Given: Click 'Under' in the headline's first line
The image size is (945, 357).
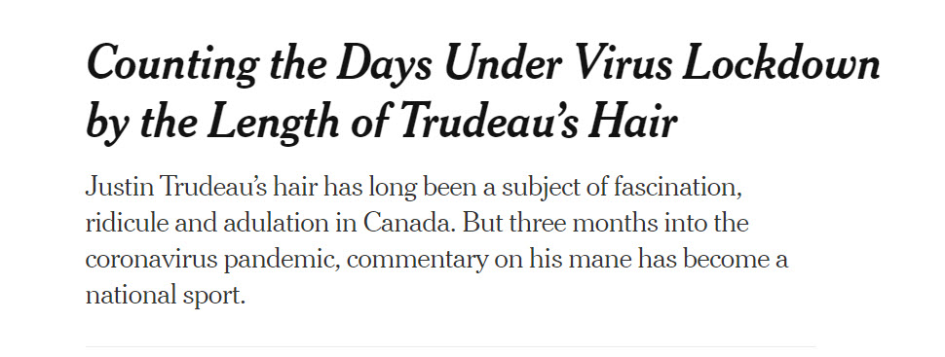Looking at the screenshot, I should 498,62.
